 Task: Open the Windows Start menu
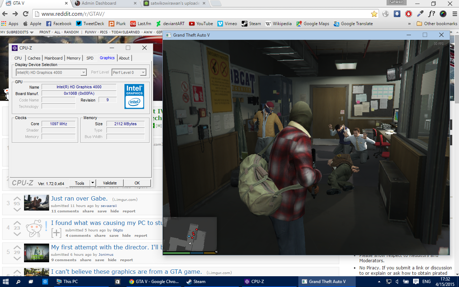click(x=6, y=282)
